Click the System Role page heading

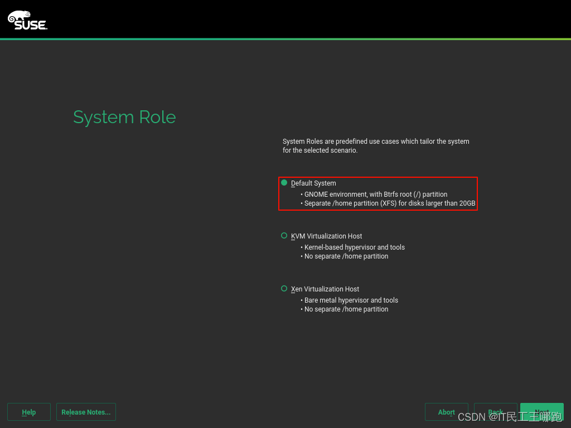click(124, 117)
